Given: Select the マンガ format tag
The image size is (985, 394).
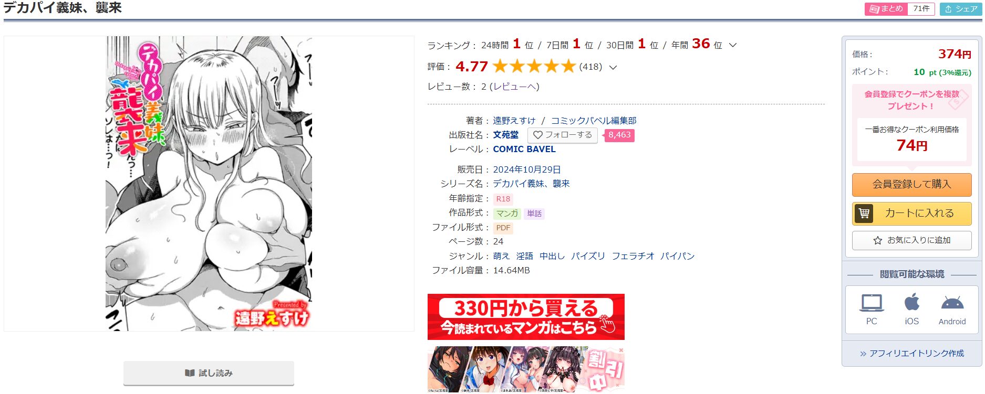Looking at the screenshot, I should pos(507,214).
